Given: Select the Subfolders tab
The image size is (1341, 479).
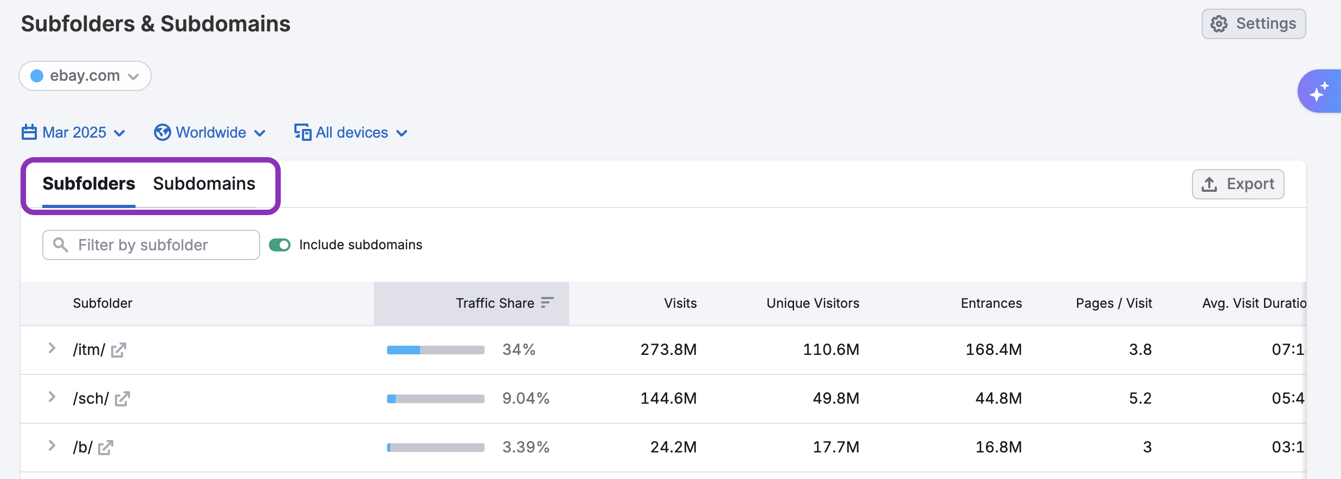Looking at the screenshot, I should tap(89, 184).
